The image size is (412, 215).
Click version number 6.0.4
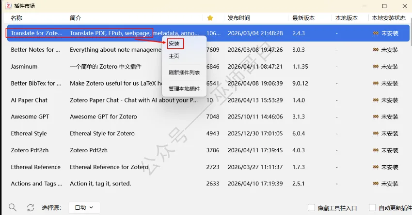point(299,133)
